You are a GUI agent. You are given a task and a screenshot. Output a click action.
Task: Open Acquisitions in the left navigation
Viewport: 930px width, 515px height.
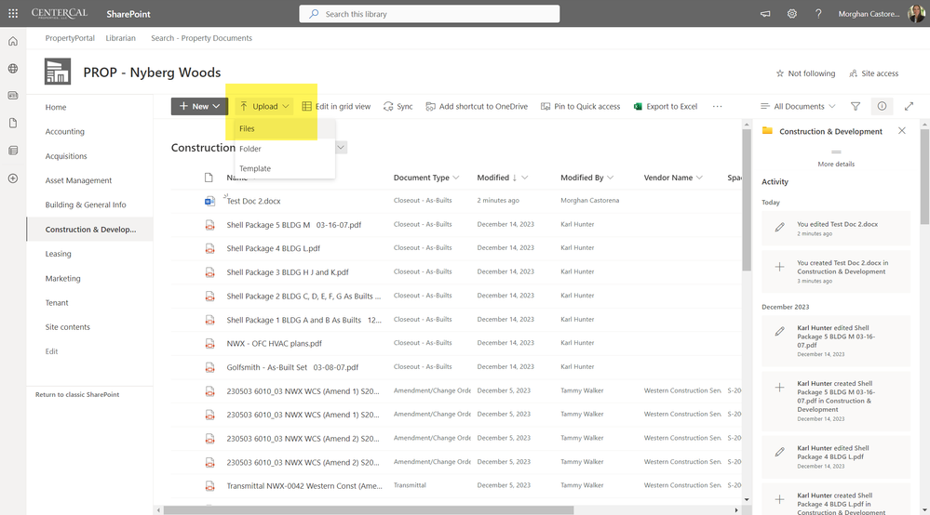(66, 156)
